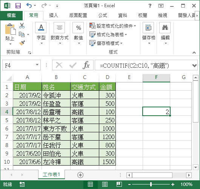Open the 編輯 binoculars editing group icon
Viewport: 200px width, 189px height.
(x=165, y=28)
